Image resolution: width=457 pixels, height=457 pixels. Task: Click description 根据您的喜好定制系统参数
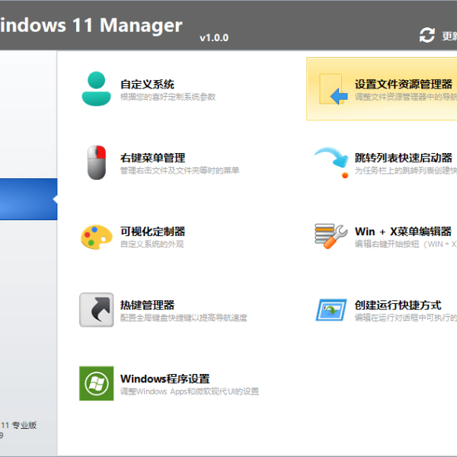(168, 97)
